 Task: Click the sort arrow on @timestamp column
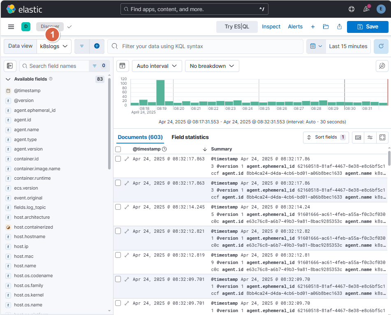(205, 149)
